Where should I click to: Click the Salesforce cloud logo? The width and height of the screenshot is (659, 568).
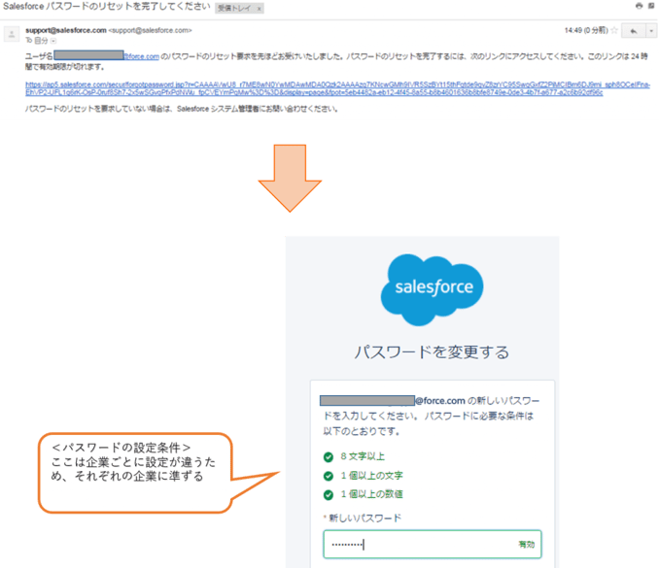coord(433,289)
